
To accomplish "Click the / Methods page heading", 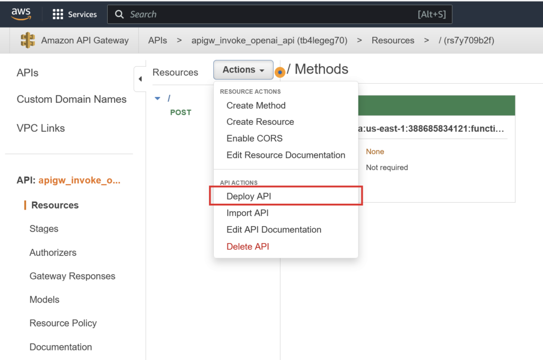I will [317, 69].
